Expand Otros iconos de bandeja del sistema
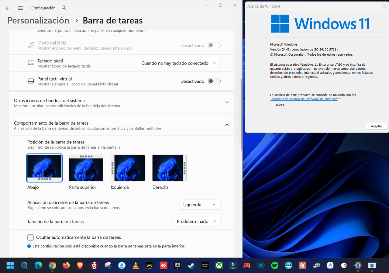 tap(122, 103)
